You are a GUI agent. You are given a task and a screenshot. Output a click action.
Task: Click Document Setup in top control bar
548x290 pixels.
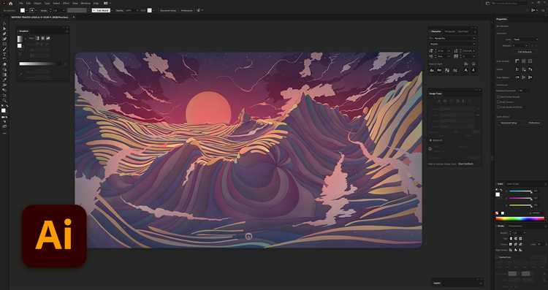tap(168, 10)
